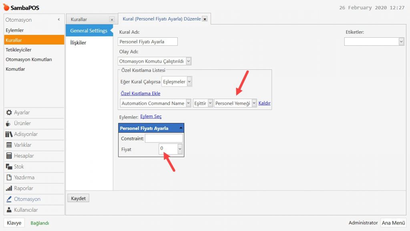
Task: Click the Kaldır link
Action: (264, 103)
